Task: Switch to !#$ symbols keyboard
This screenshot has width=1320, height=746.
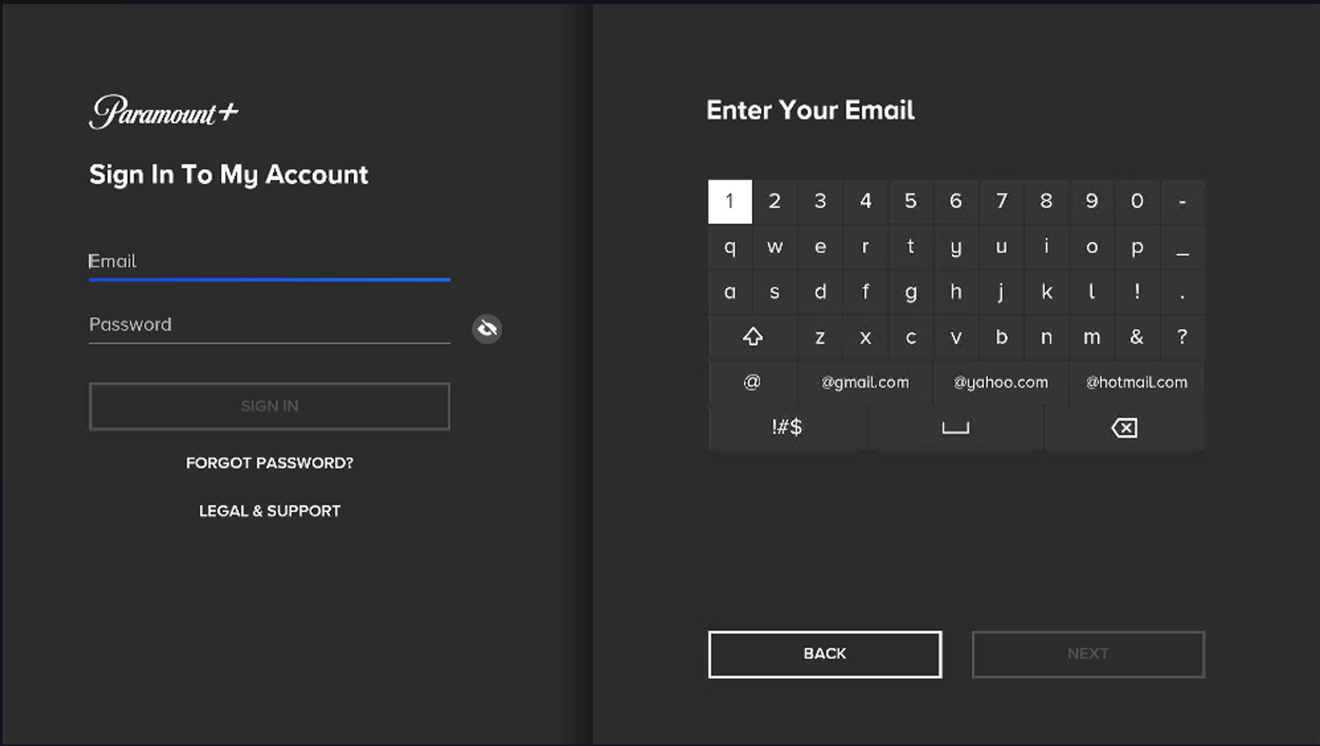Action: pyautogui.click(x=786, y=428)
